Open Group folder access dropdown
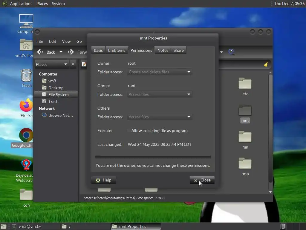306x230 pixels. point(160,94)
